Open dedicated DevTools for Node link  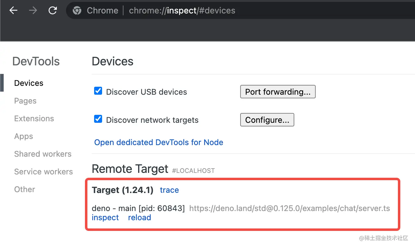159,142
